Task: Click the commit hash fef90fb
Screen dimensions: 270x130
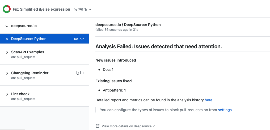Action: [80, 10]
